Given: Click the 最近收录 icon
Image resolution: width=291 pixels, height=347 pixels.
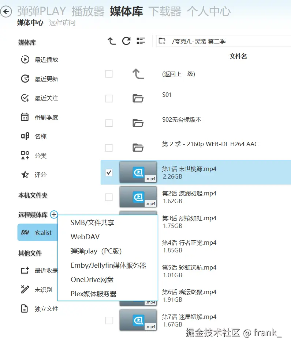Looking at the screenshot, I should pyautogui.click(x=25, y=270).
